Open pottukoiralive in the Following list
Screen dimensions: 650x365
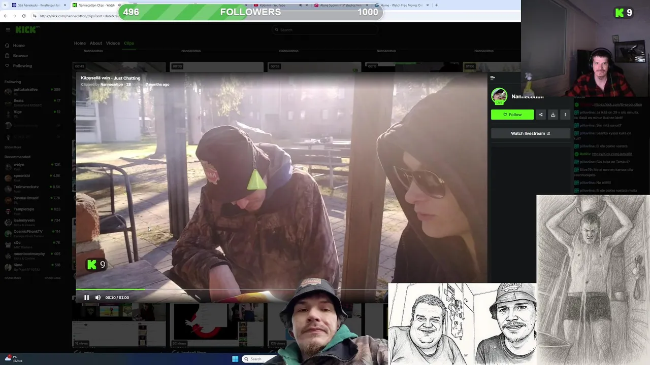pyautogui.click(x=32, y=91)
